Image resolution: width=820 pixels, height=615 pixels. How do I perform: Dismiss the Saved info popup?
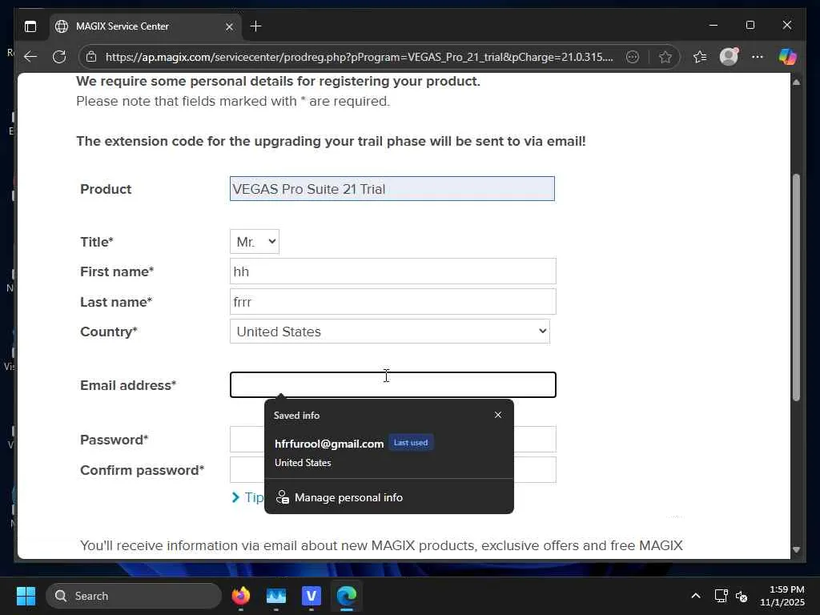click(498, 415)
